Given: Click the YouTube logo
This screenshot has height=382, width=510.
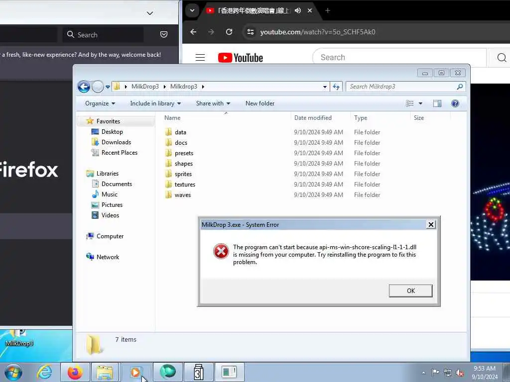Looking at the screenshot, I should [x=241, y=58].
